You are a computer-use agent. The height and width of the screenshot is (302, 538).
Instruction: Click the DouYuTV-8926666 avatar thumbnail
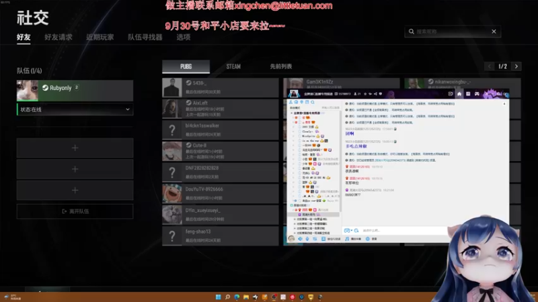172,193
